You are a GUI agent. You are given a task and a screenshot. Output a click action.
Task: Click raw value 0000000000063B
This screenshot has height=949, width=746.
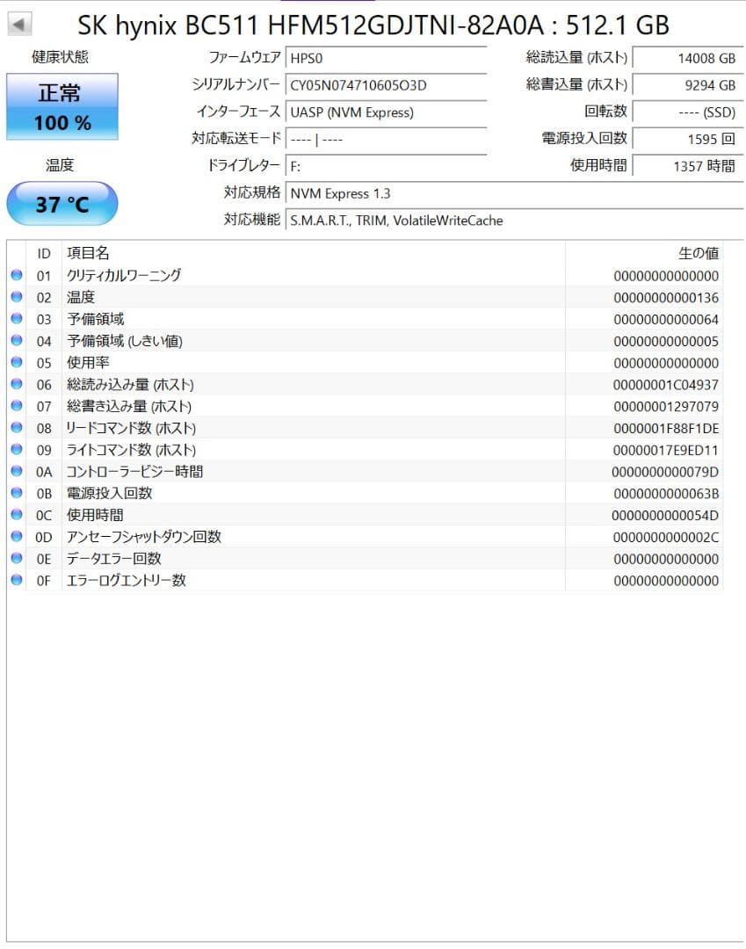click(x=666, y=494)
